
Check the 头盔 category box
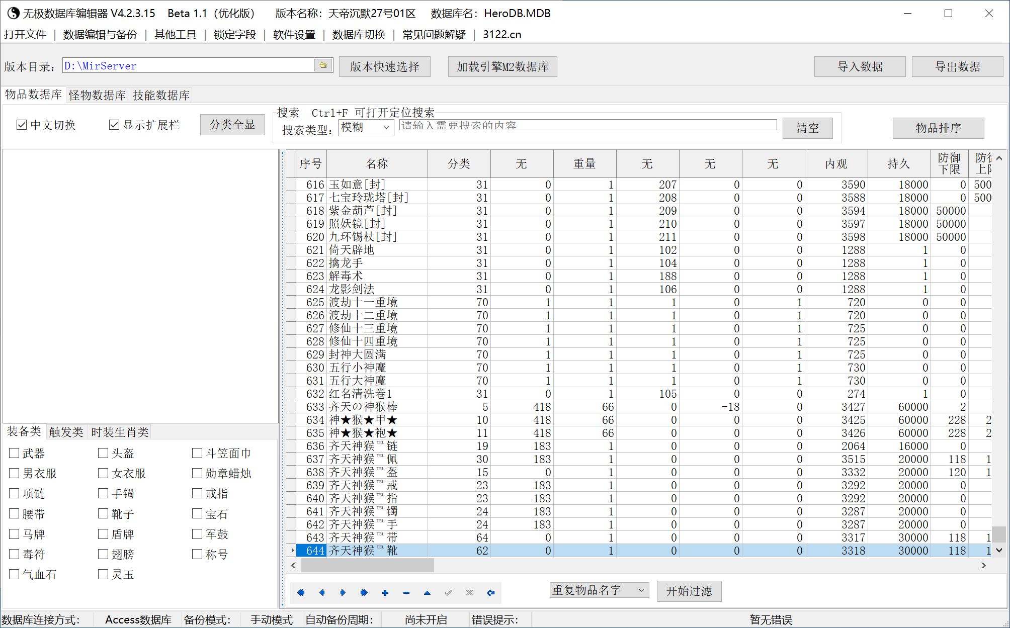pos(103,453)
